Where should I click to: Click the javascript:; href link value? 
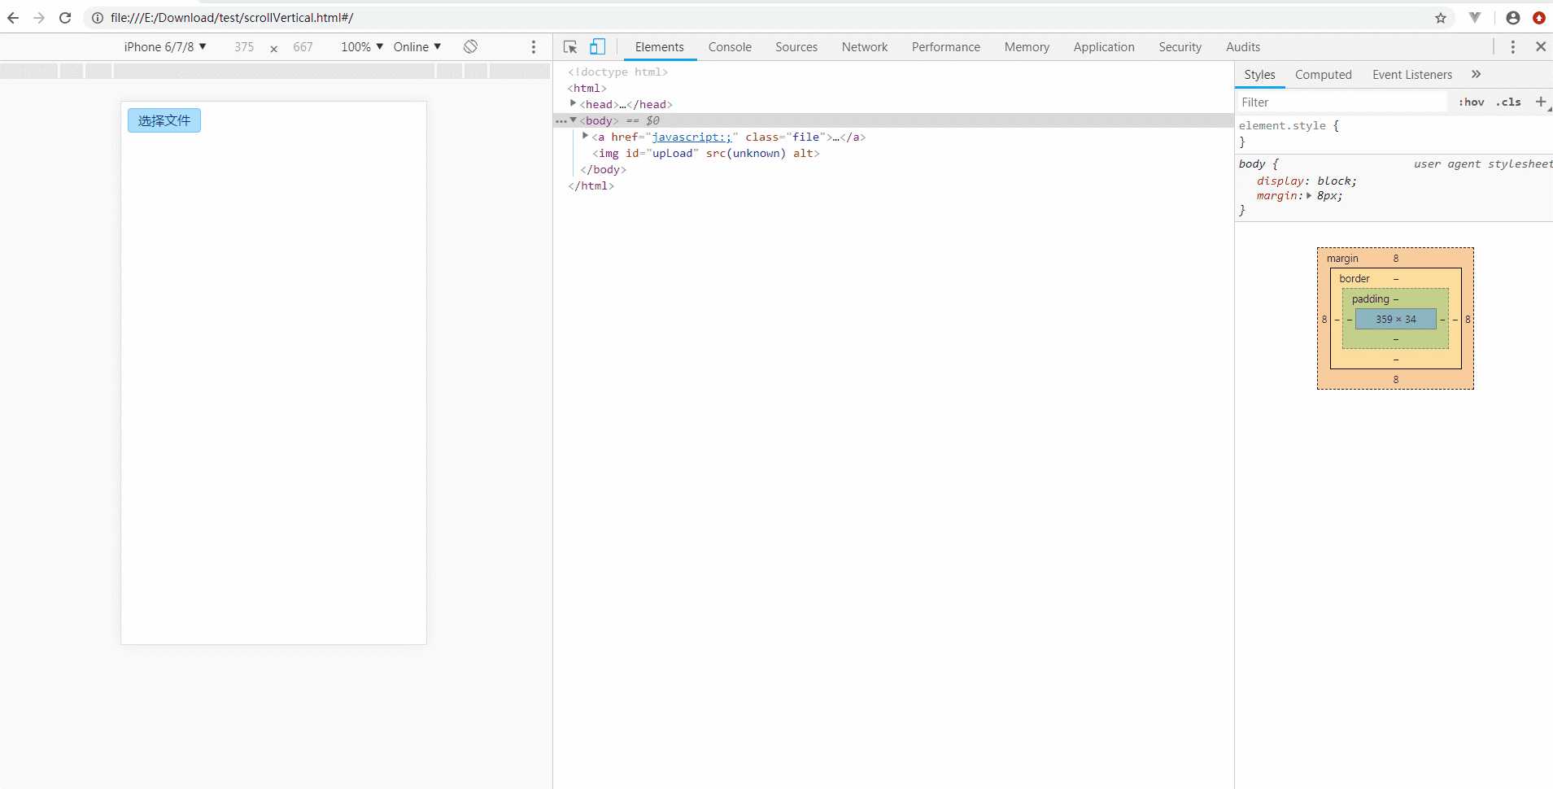[x=692, y=137]
